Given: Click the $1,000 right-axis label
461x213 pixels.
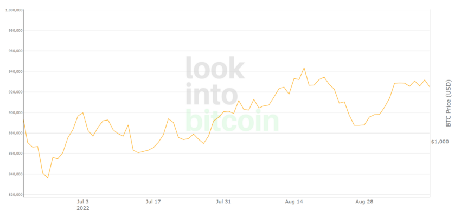Looking at the screenshot, I should pyautogui.click(x=440, y=142).
